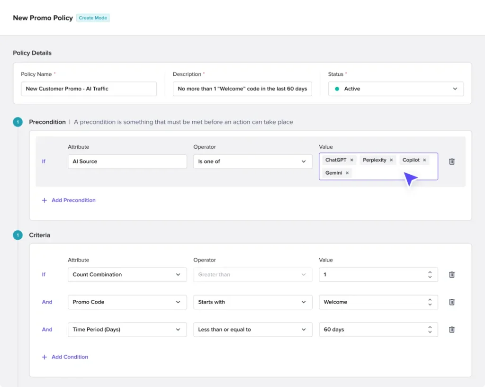Select the ChatGPT tag text
This screenshot has height=387, width=485.
pos(336,160)
